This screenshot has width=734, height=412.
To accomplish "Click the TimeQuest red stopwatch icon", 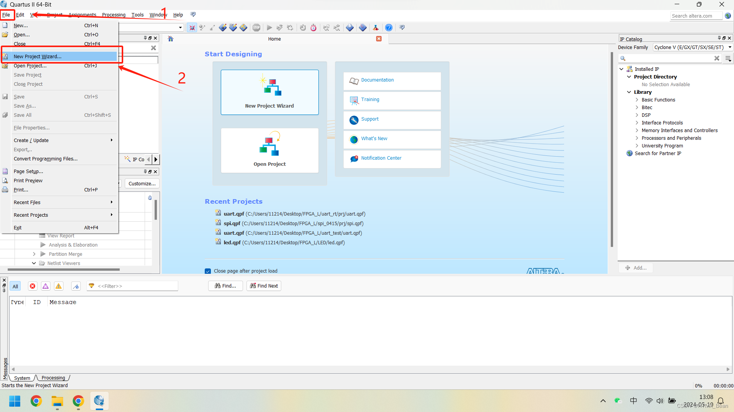I will (x=313, y=28).
